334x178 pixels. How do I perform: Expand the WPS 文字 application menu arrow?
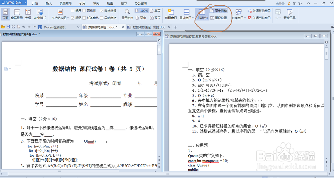25,3
